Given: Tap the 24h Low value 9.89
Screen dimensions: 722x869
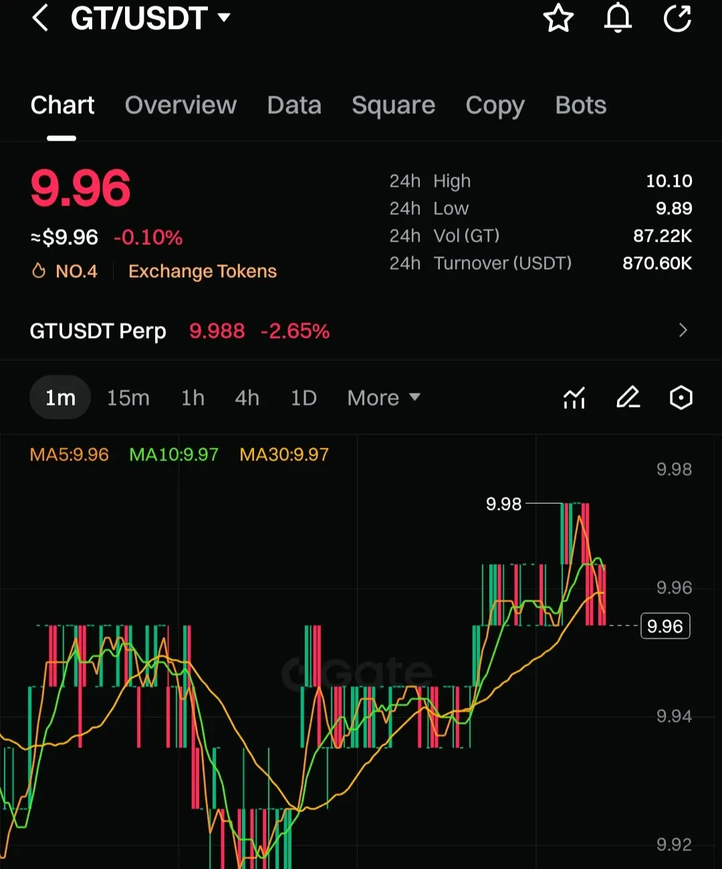Looking at the screenshot, I should coord(674,208).
